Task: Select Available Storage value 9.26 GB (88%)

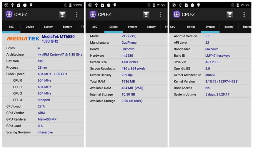Action: click(132, 101)
